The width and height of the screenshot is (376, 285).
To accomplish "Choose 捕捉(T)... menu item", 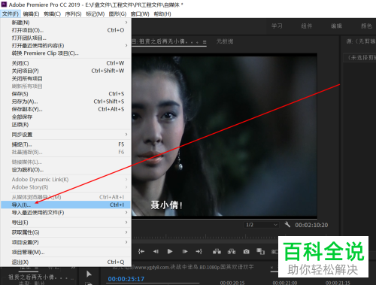I will pyautogui.click(x=65, y=144).
